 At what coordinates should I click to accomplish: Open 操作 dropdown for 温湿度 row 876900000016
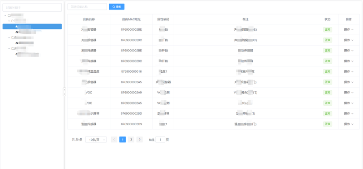(x=348, y=71)
